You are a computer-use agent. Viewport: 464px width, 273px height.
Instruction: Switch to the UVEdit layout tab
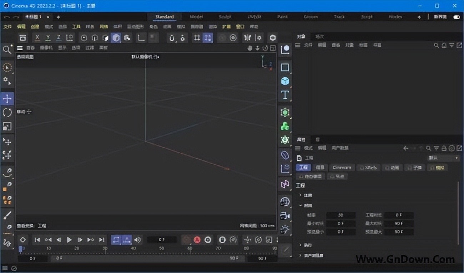[254, 17]
